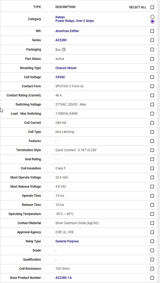The image size is (160, 283).
Task: Tick the Contact Material checkbox
Action: click(152, 223)
